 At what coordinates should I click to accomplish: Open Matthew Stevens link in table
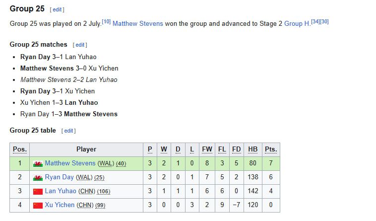click(x=70, y=163)
